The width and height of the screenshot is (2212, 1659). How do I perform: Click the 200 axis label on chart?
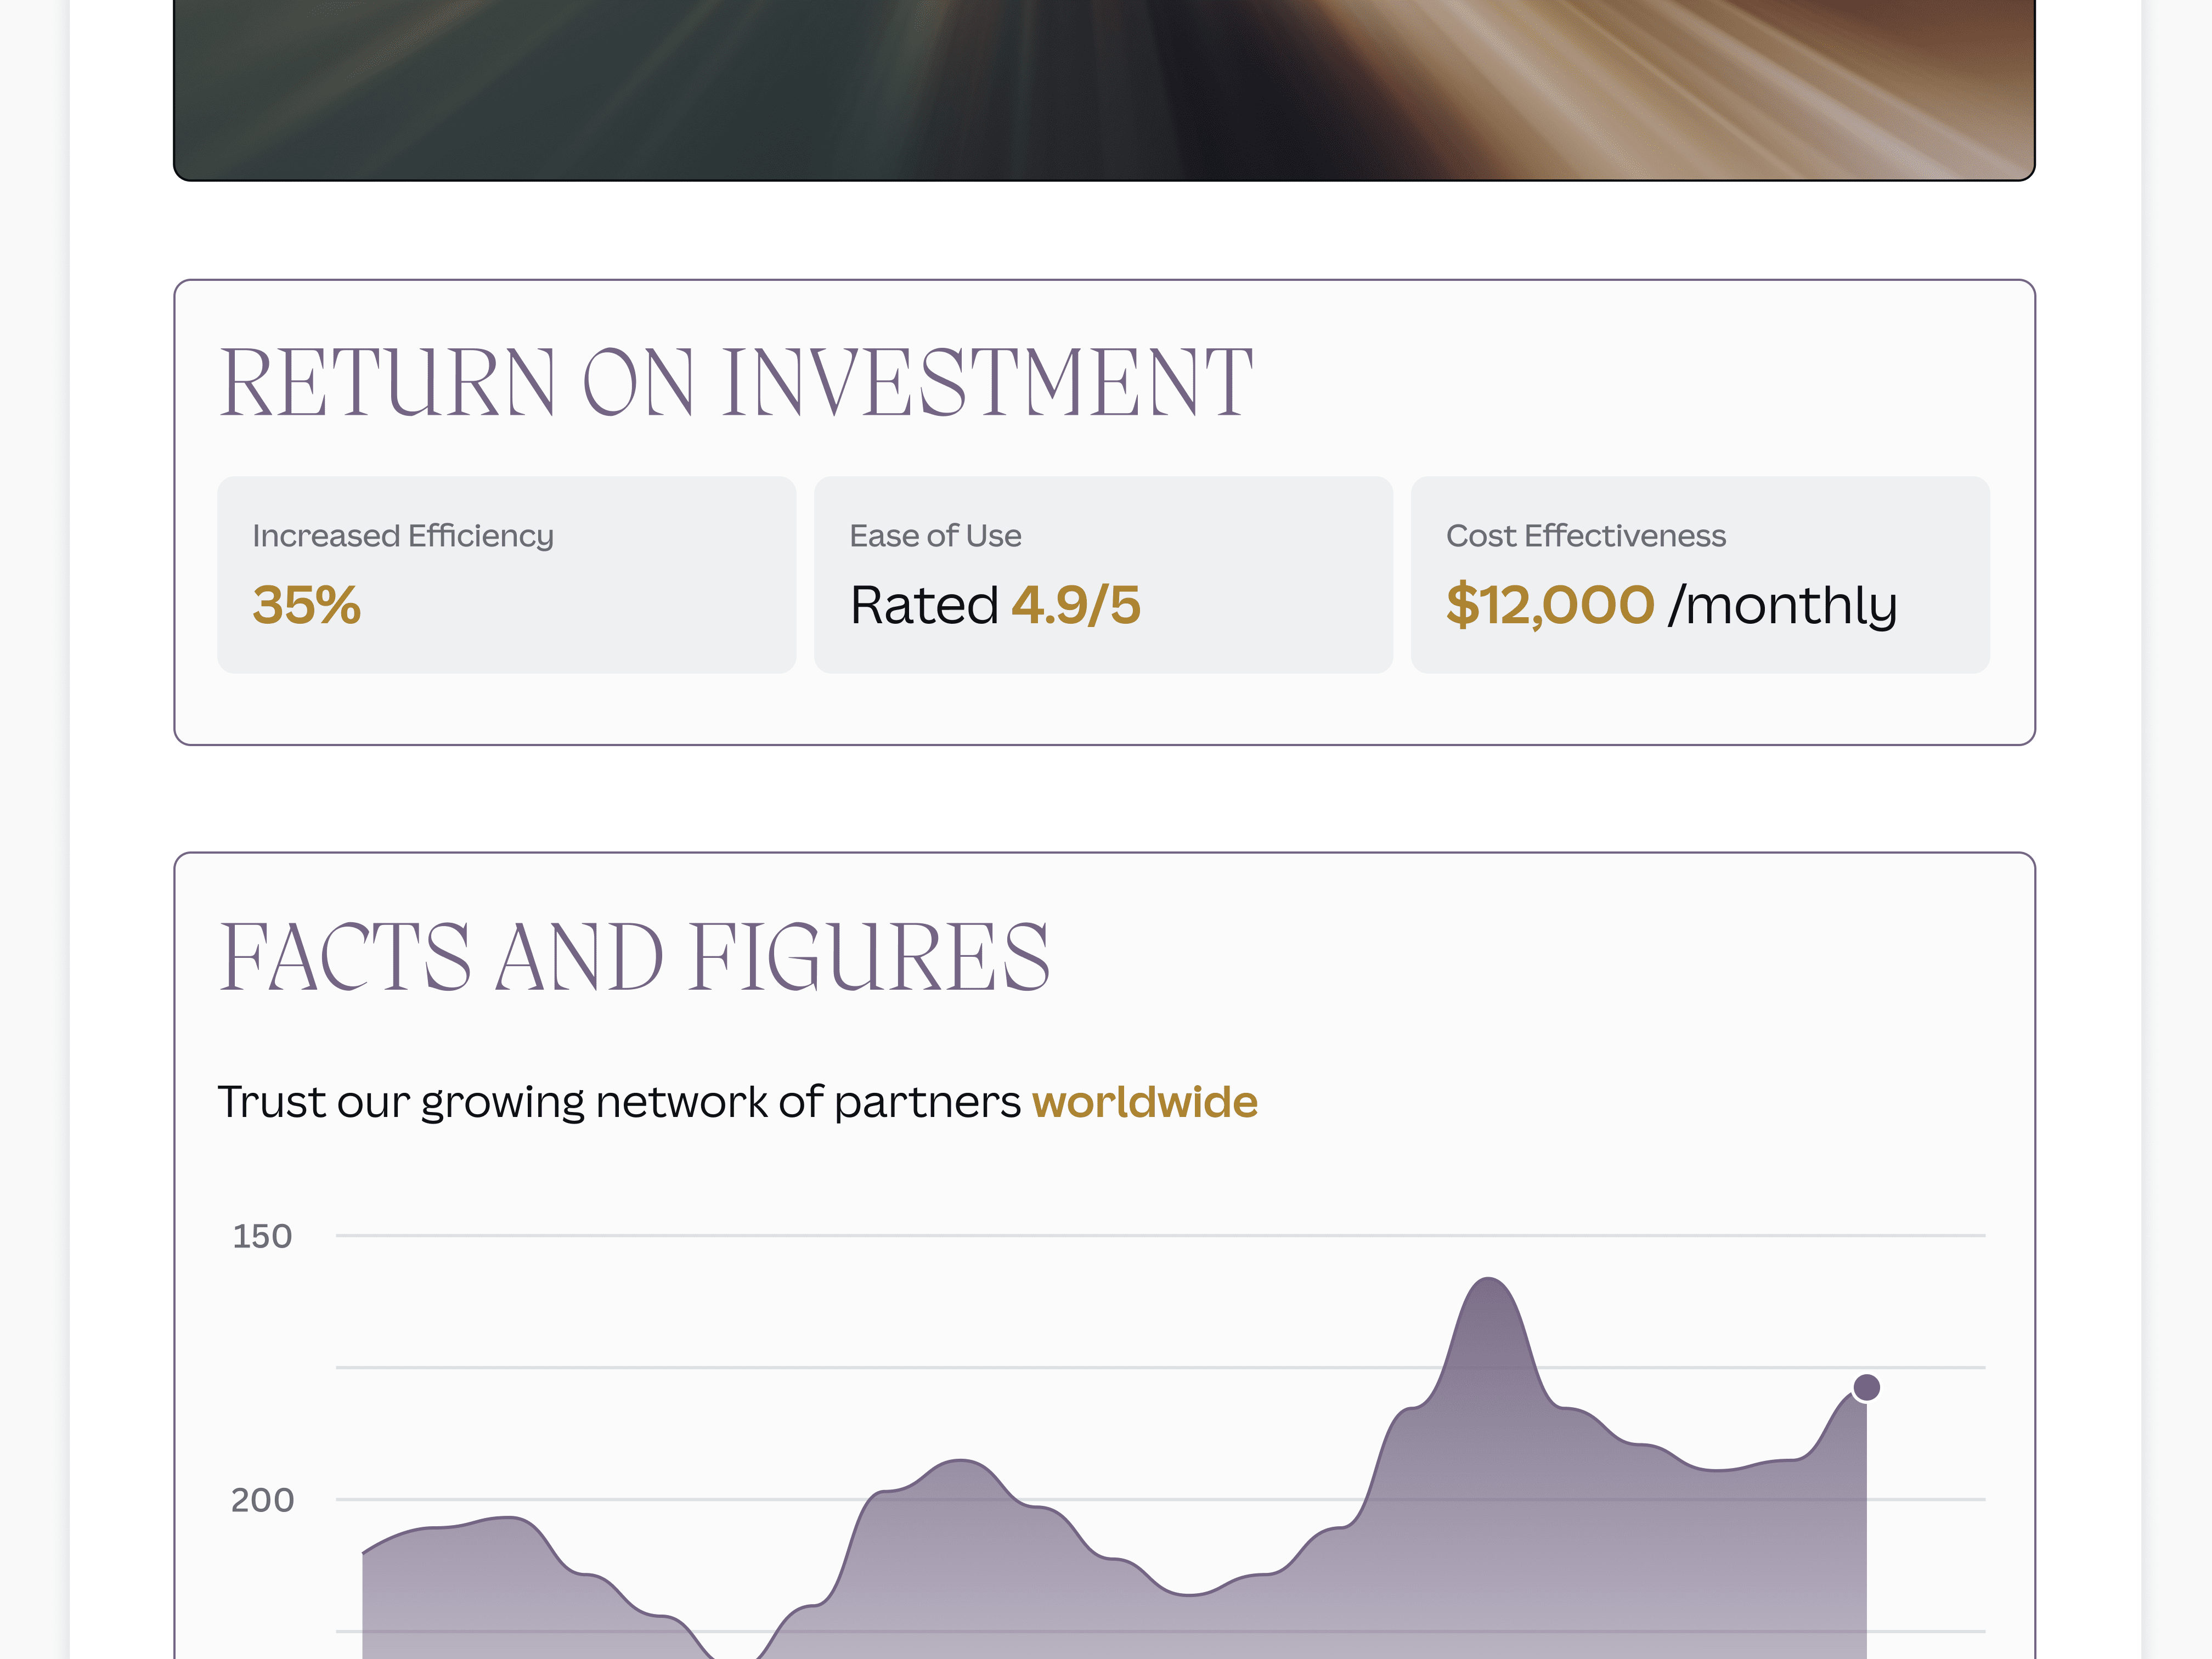click(x=262, y=1500)
